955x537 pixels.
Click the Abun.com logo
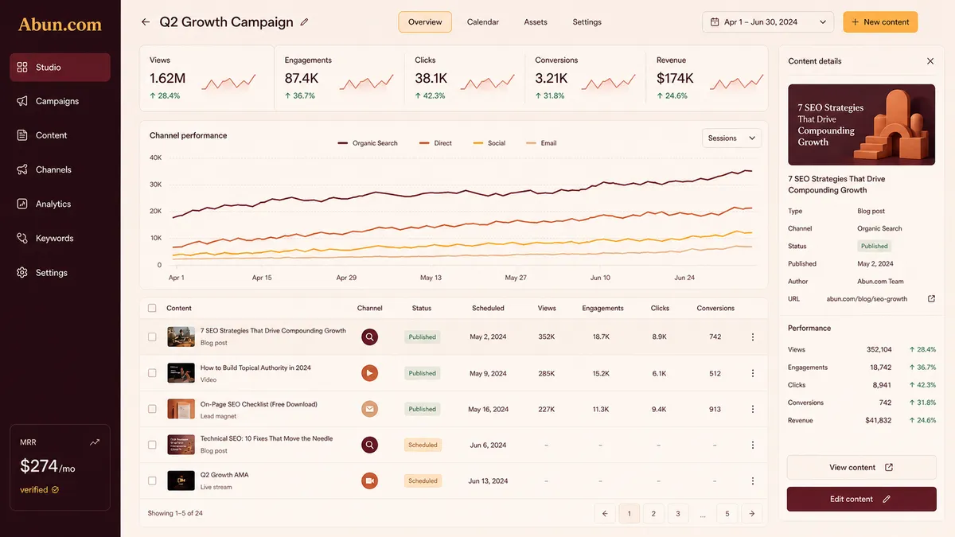click(60, 24)
